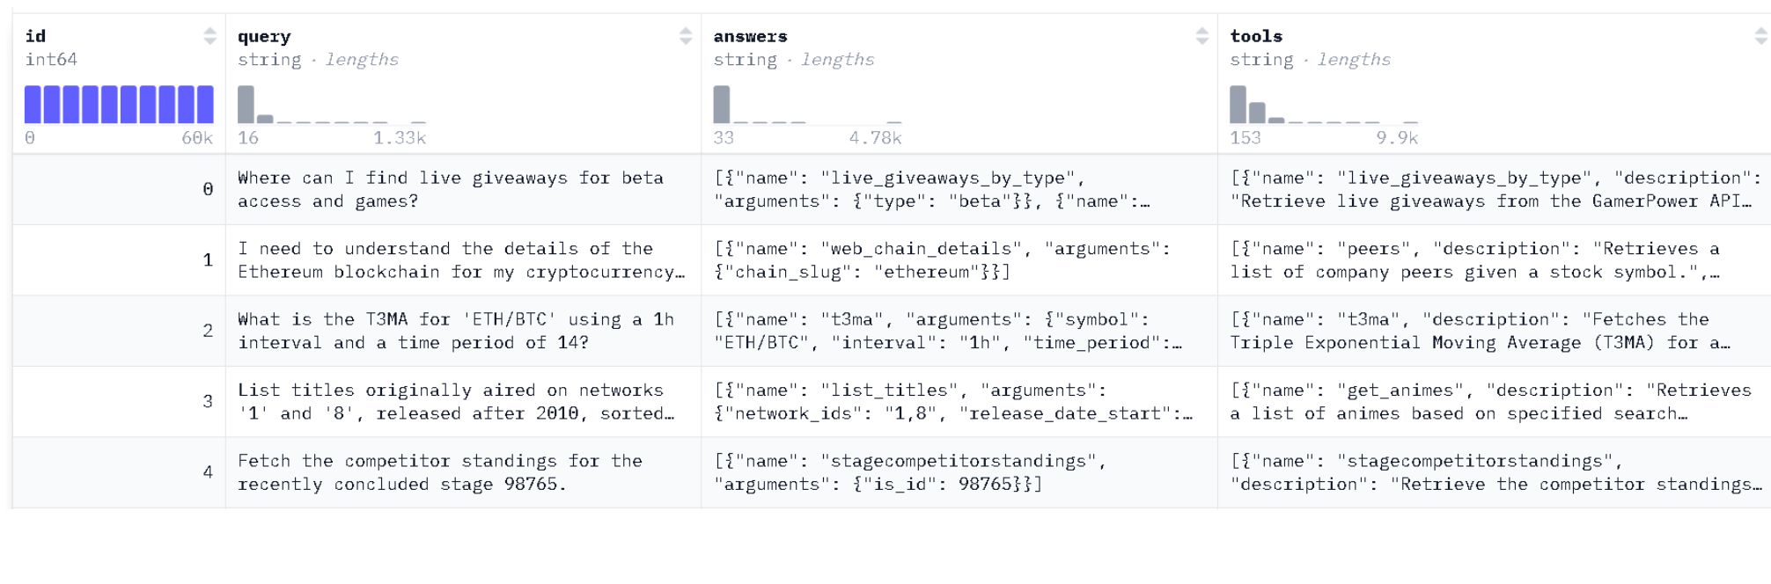Select the tools column header label

tap(1256, 36)
